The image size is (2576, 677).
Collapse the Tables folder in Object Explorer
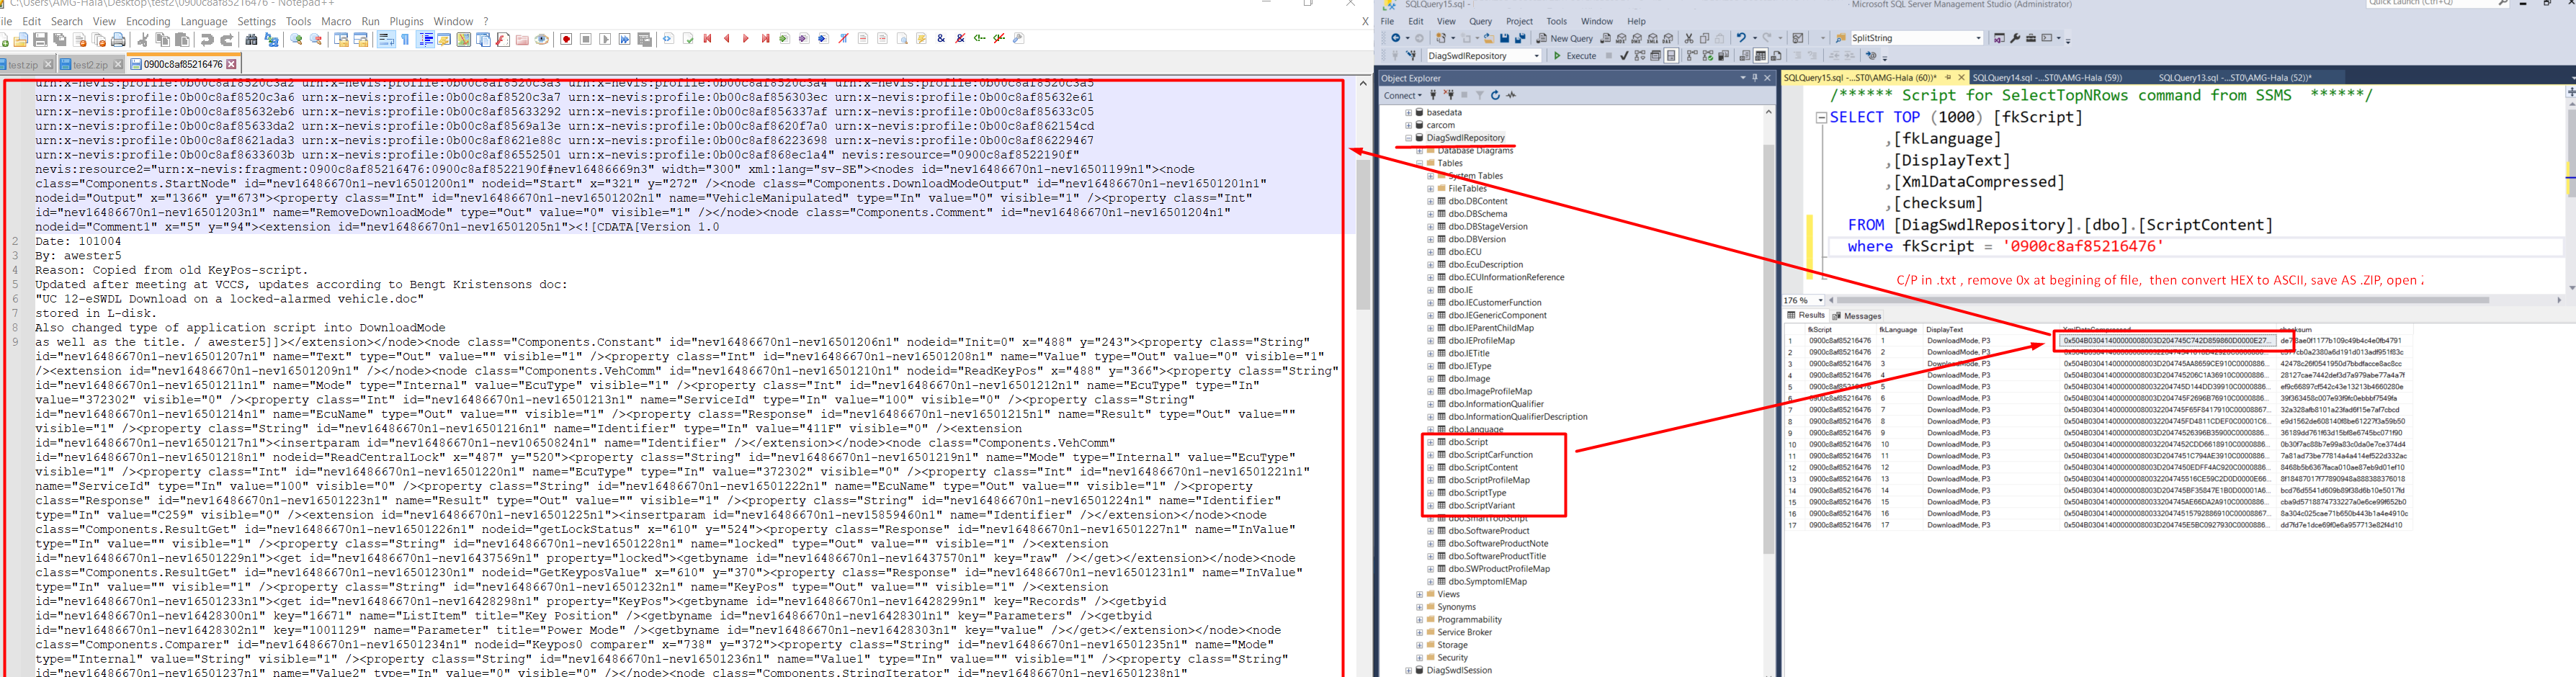point(1419,163)
